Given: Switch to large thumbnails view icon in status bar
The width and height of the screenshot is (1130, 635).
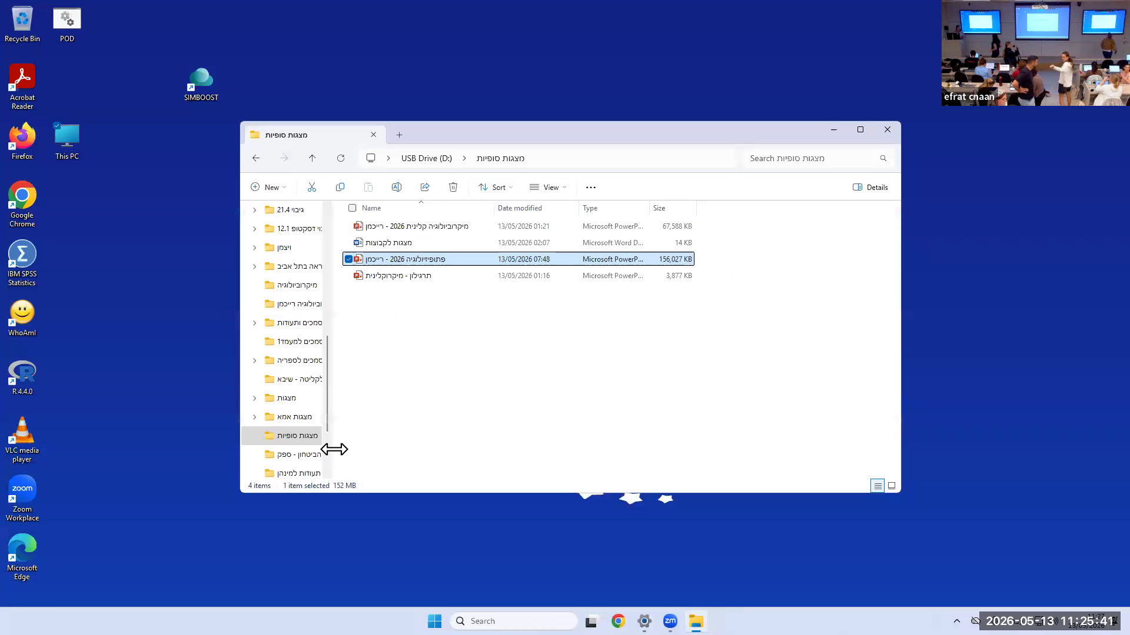Looking at the screenshot, I should tap(892, 486).
